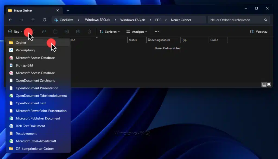Minimize the Explorer window
This screenshot has height=159, width=278.
click(x=246, y=8)
